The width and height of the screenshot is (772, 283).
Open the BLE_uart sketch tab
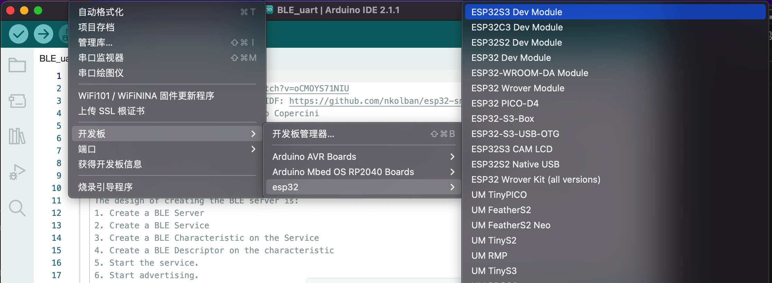[x=53, y=58]
